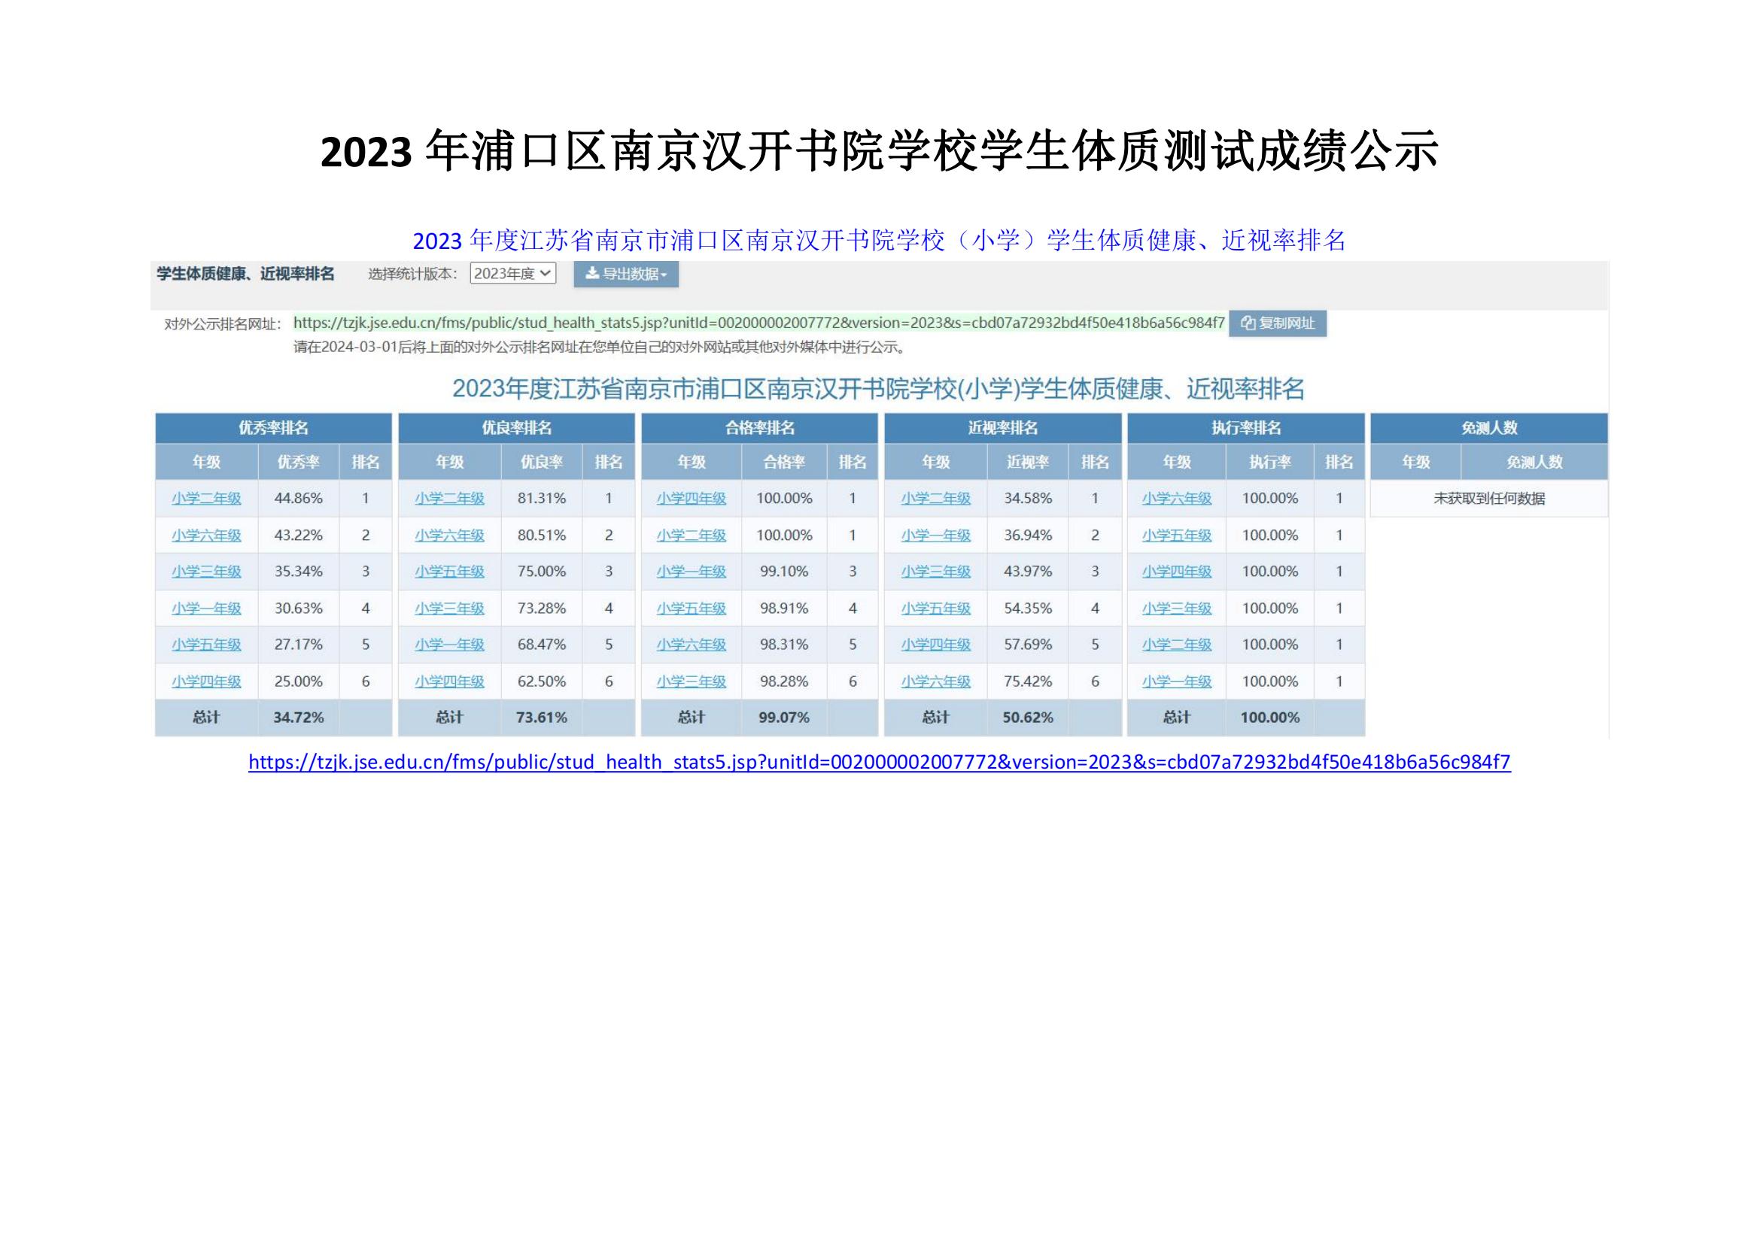Select the 34.58% myopia rate cell
Viewport: 1760px width, 1244px height.
coord(1028,499)
